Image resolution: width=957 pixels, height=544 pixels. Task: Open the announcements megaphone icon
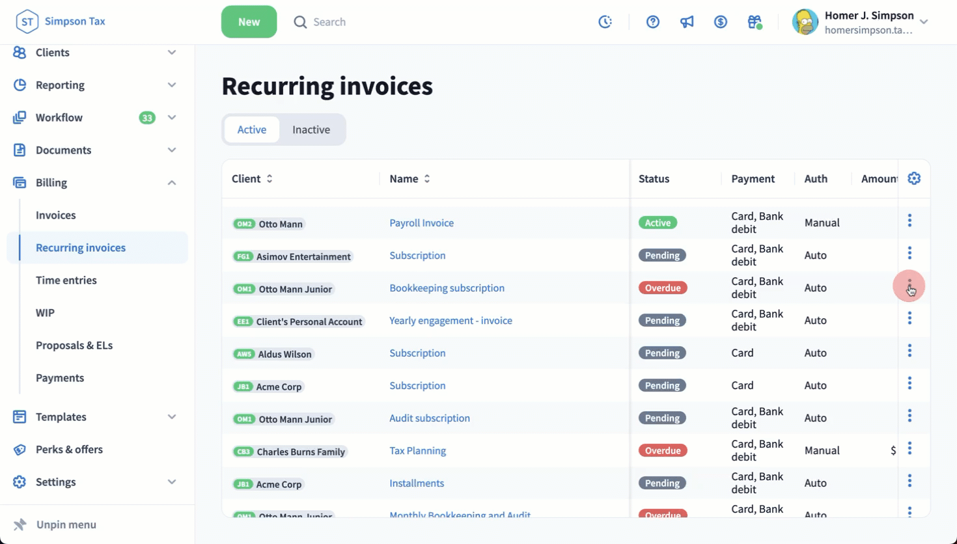[687, 21]
